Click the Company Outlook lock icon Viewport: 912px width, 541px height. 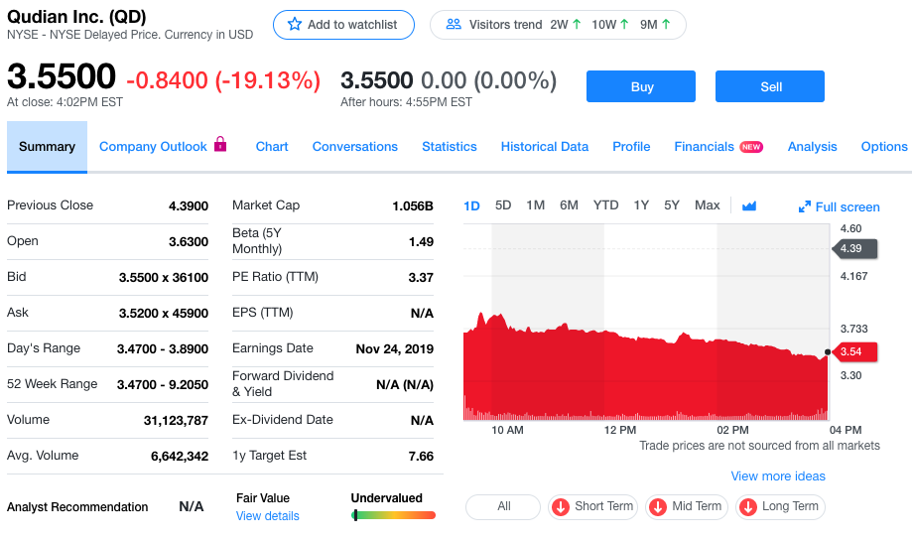click(x=220, y=144)
